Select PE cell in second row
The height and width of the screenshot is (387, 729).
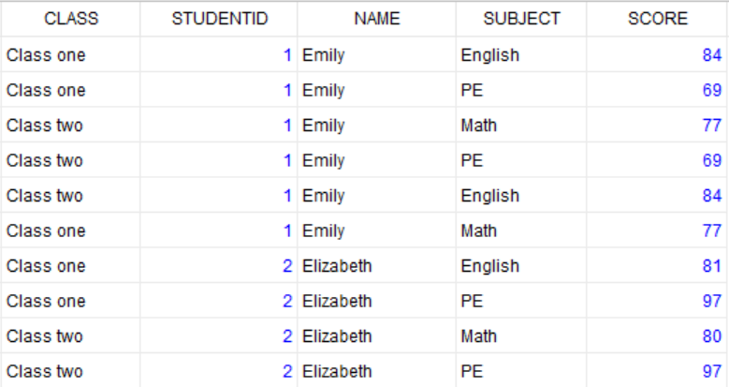point(521,90)
